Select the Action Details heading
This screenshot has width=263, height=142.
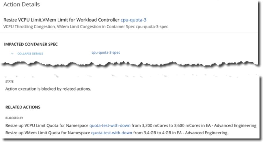click(21, 4)
